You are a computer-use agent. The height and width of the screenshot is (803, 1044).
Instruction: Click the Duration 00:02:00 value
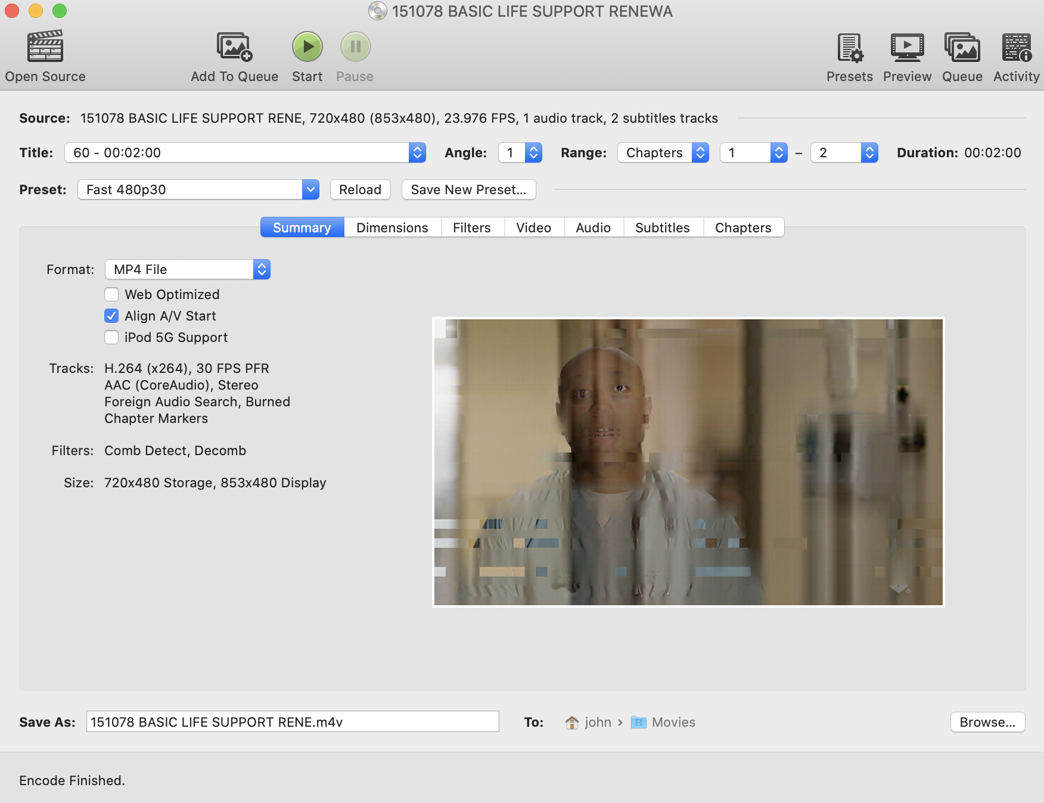pos(993,152)
